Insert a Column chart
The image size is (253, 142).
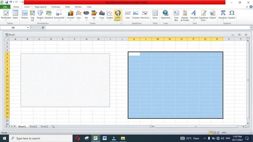coord(70,15)
